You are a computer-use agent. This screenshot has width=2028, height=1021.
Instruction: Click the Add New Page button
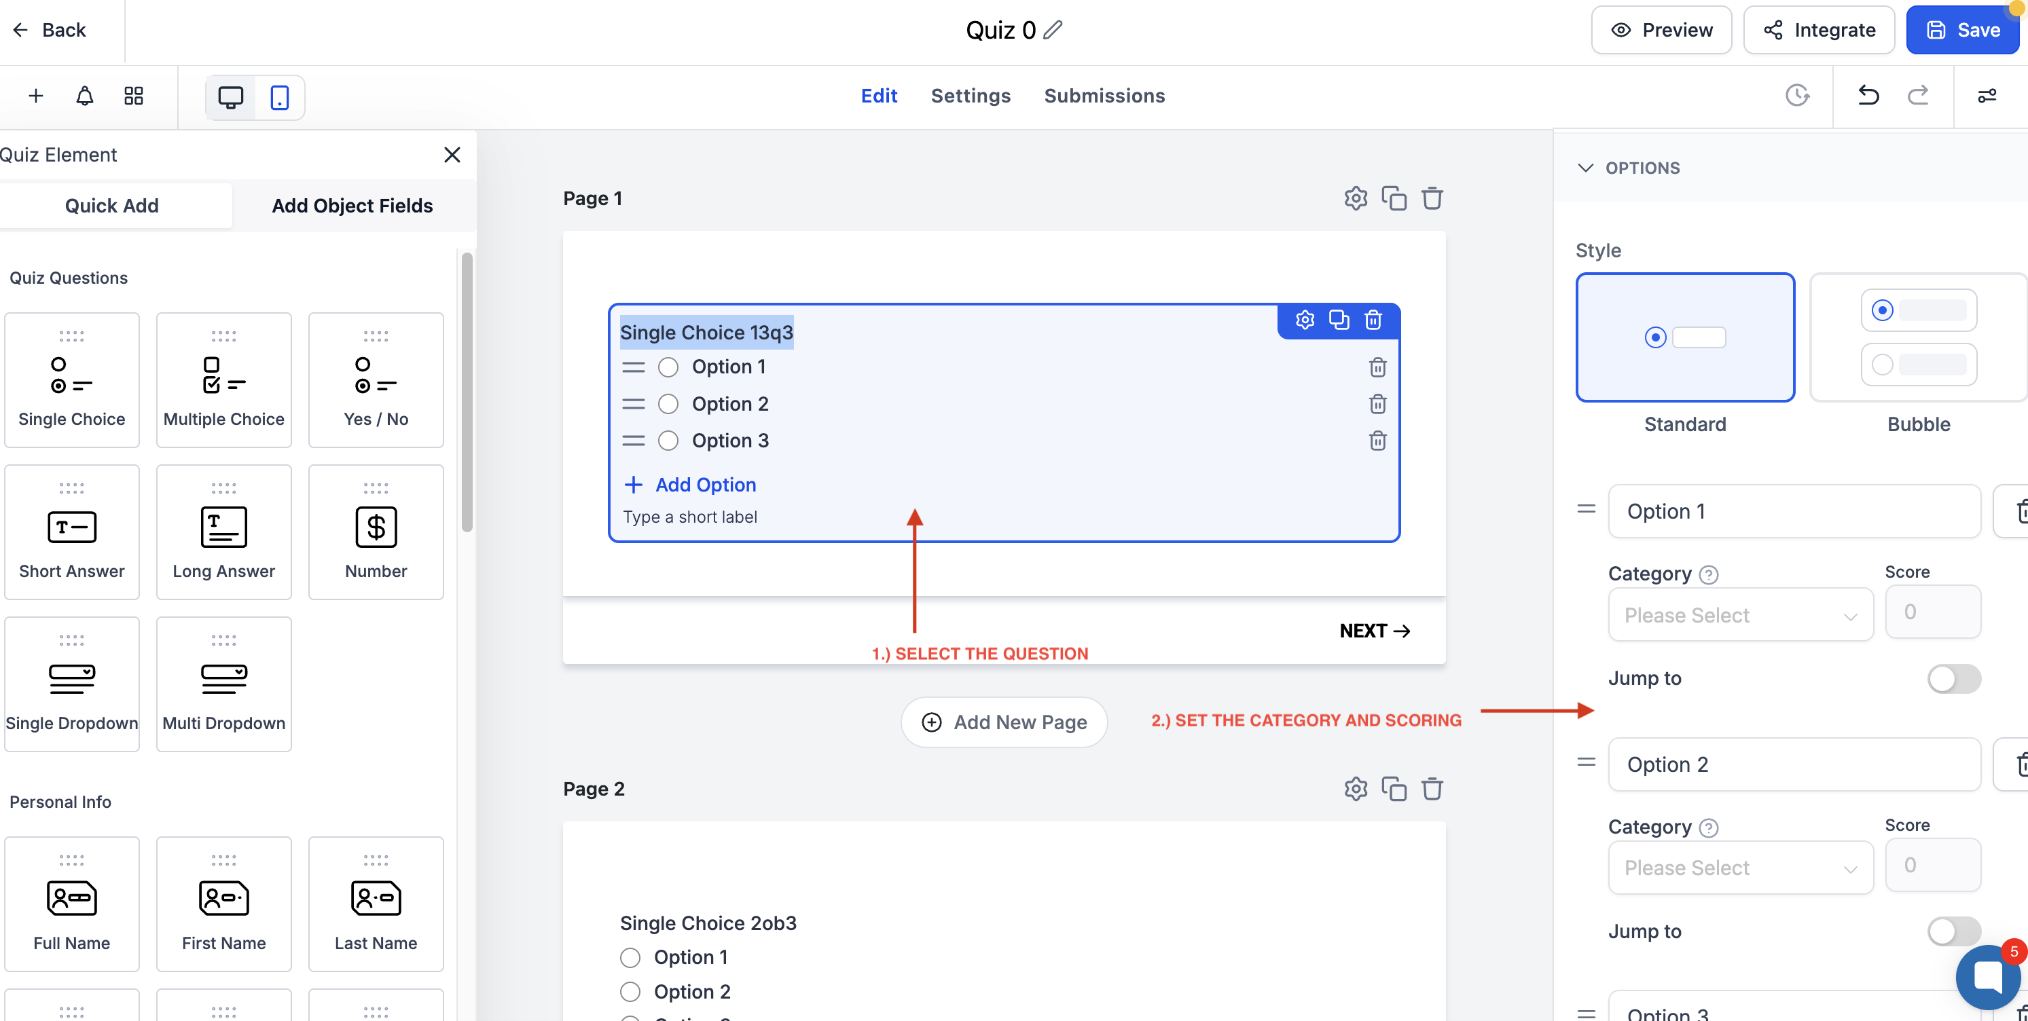1004,722
